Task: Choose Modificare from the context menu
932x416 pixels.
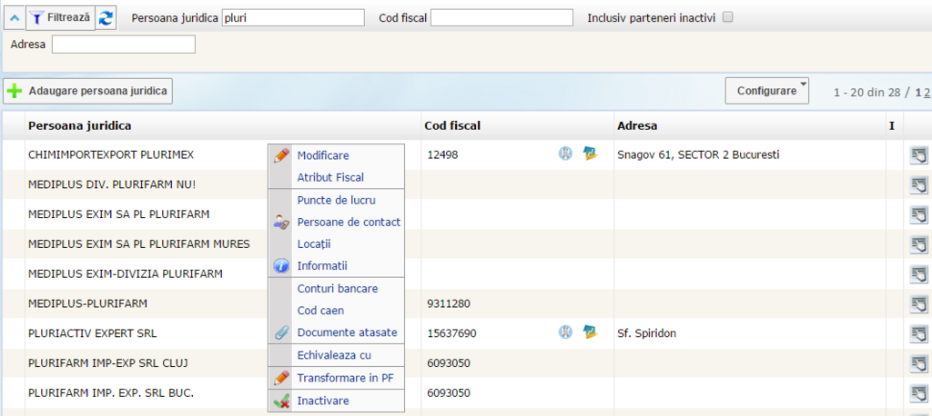Action: tap(322, 155)
